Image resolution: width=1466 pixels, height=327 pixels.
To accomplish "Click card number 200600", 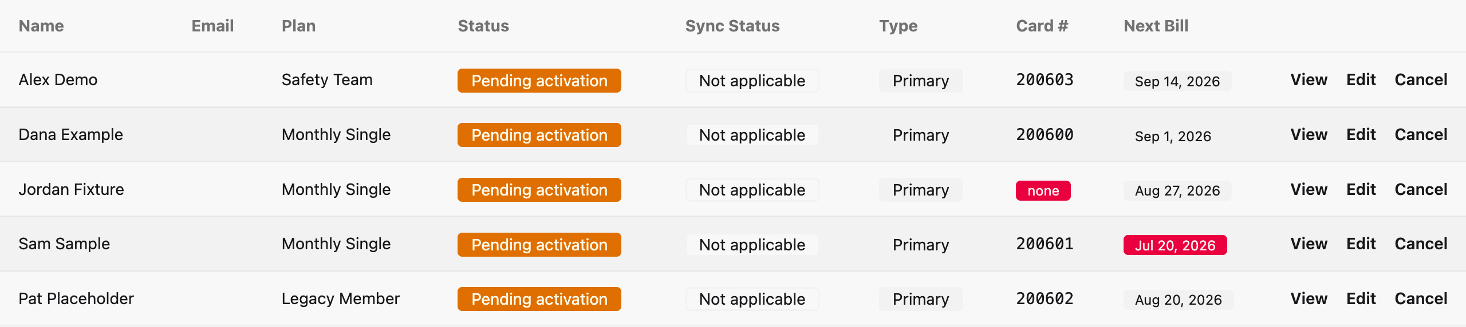I will pos(1045,135).
